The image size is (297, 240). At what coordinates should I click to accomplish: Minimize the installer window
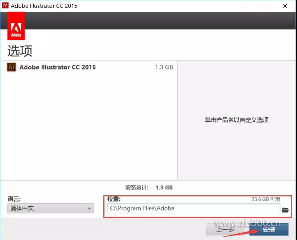[x=243, y=6]
